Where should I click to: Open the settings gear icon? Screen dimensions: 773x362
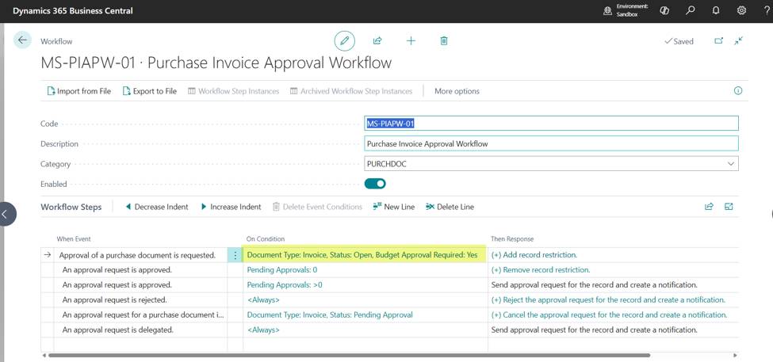(x=741, y=10)
